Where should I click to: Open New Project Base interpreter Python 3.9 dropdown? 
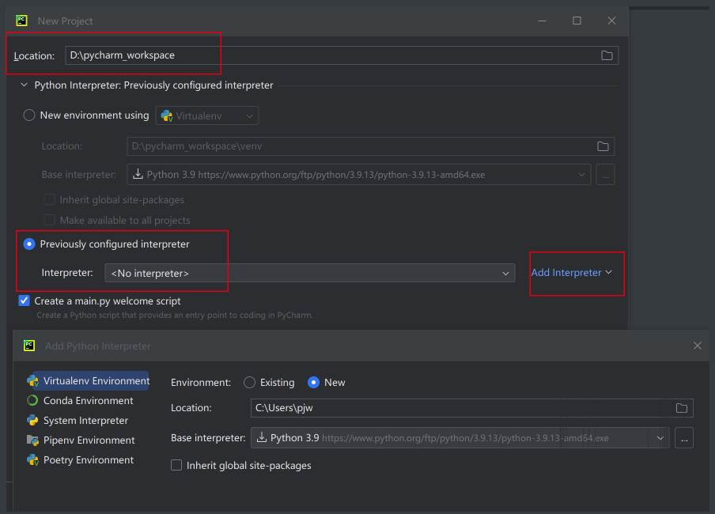click(359, 175)
